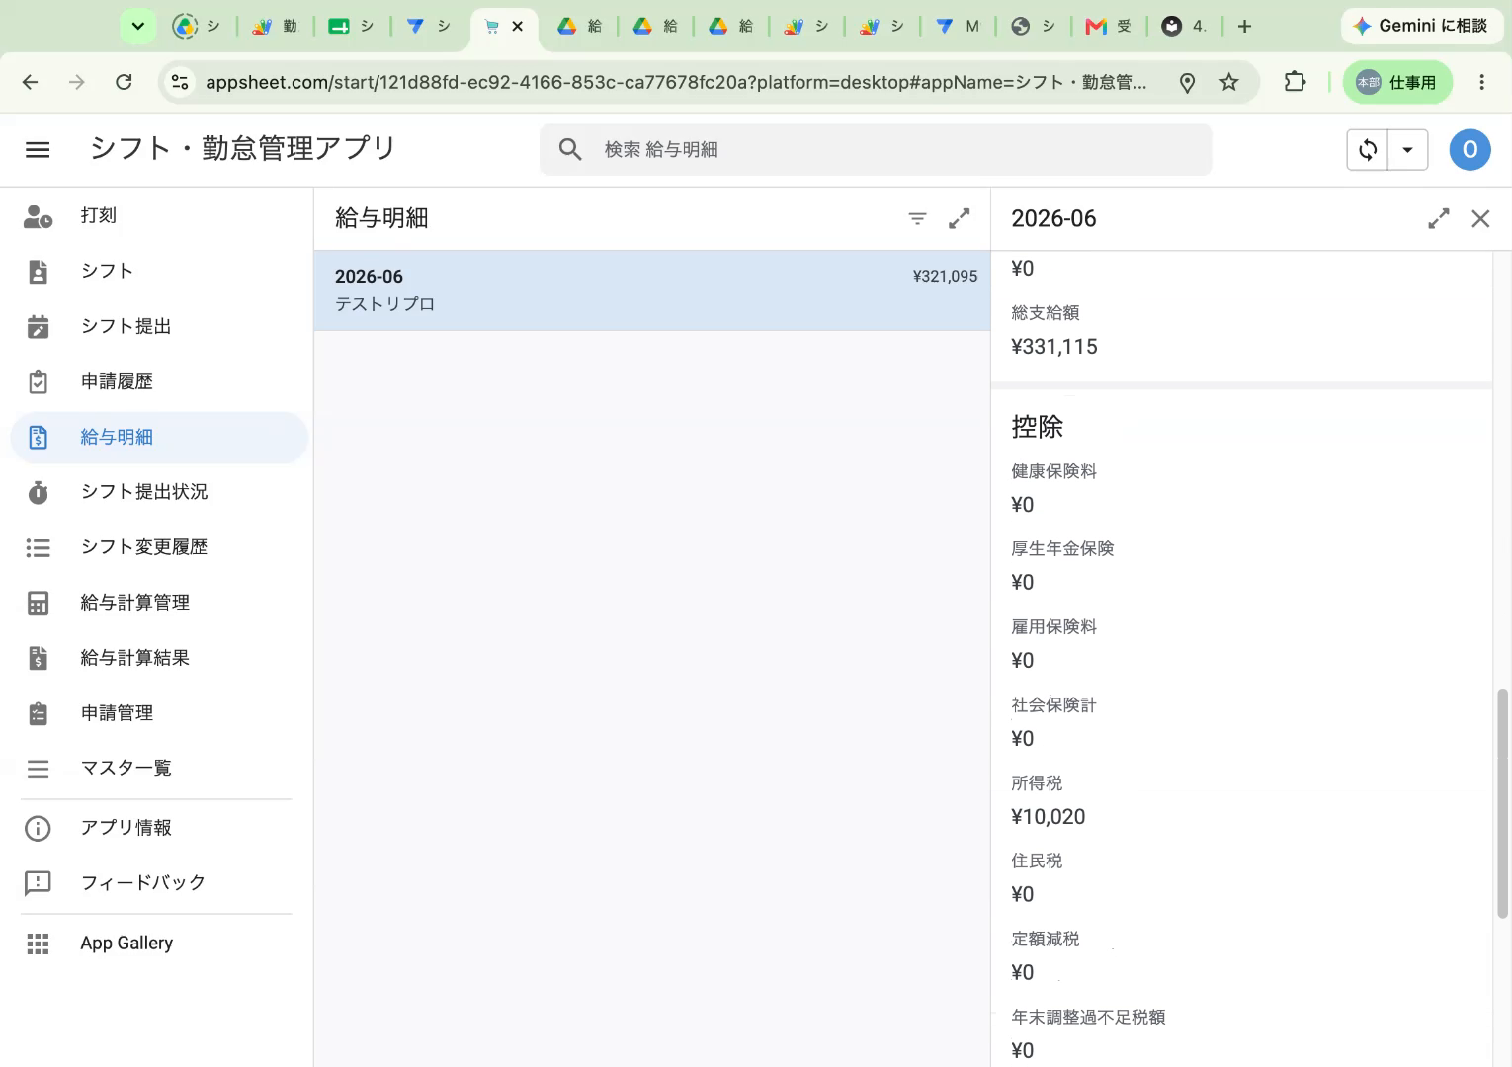The image size is (1512, 1067).
Task: Open the tab search dropdown chevron
Action: click(x=137, y=27)
